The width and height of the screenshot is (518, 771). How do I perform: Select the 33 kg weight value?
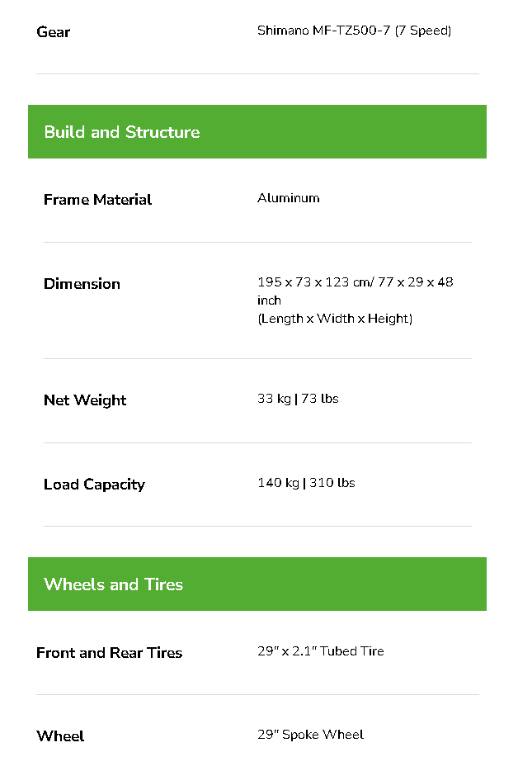274,399
